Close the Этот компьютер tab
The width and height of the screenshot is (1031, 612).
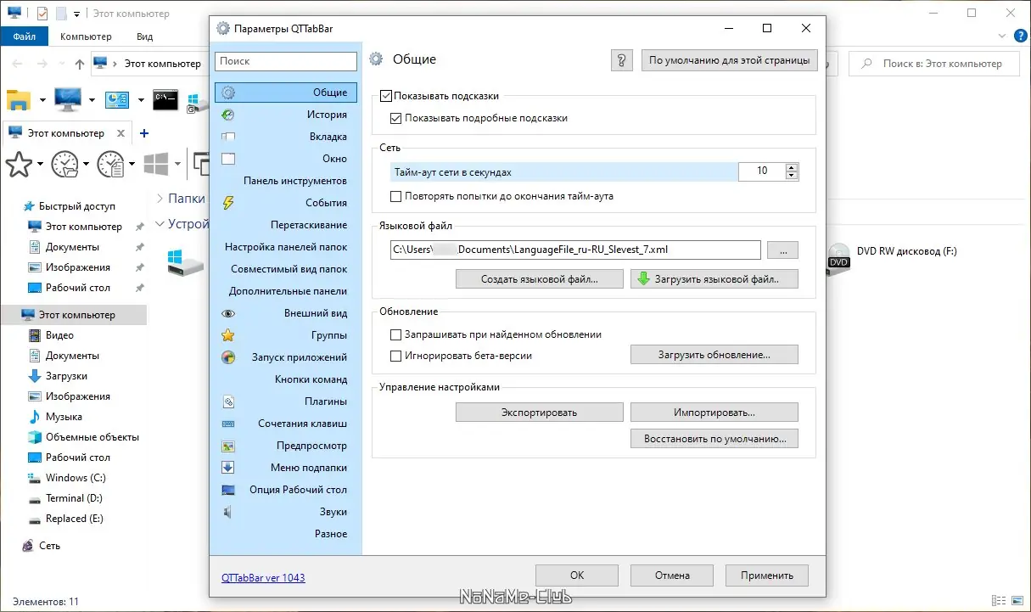[121, 133]
